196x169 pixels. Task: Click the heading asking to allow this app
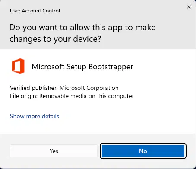82,33
